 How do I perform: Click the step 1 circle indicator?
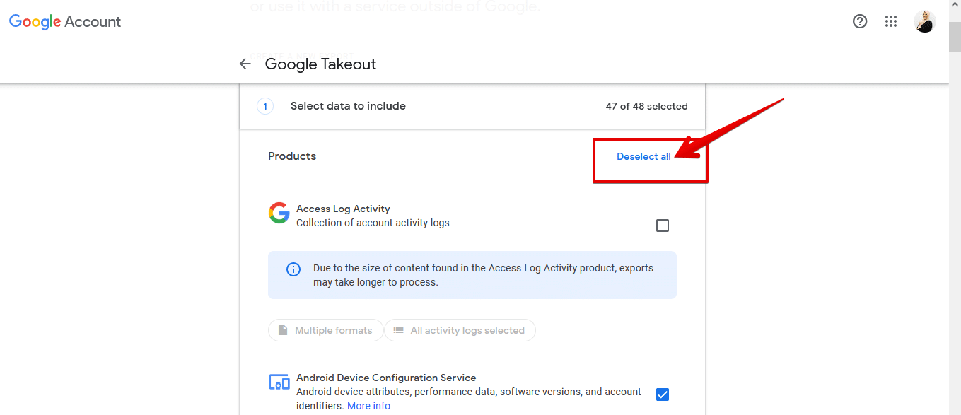(264, 107)
